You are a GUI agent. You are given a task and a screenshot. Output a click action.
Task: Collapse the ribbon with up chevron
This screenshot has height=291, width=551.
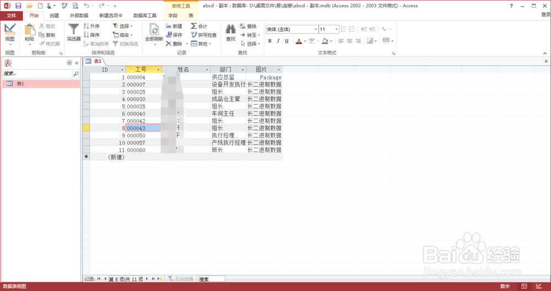(545, 53)
